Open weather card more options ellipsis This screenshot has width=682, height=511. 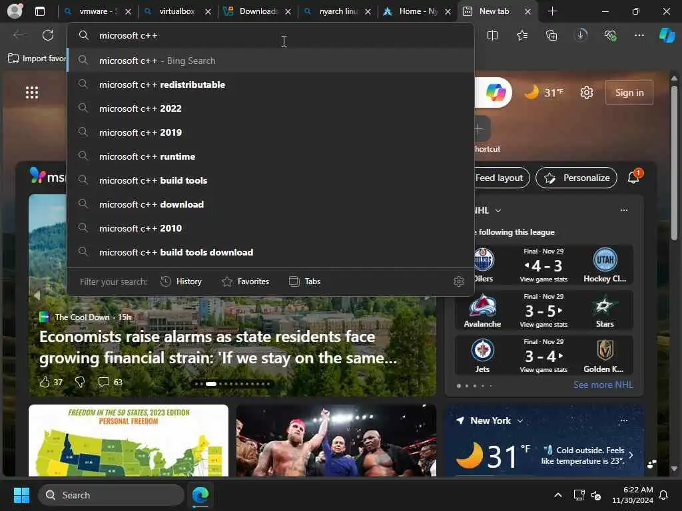click(x=623, y=421)
